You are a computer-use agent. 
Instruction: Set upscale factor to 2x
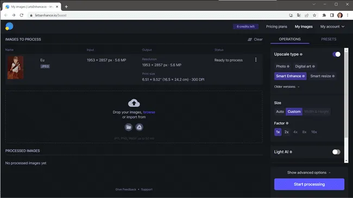(x=286, y=132)
